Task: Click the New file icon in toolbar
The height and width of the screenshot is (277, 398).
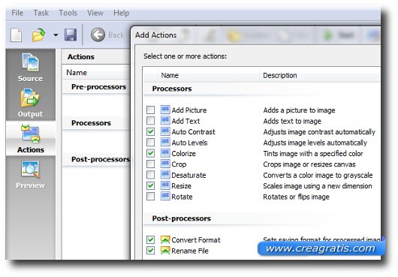Action: (17, 35)
